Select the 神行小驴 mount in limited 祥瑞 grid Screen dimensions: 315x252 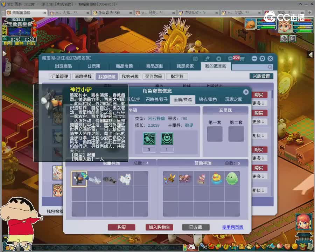click(x=79, y=178)
